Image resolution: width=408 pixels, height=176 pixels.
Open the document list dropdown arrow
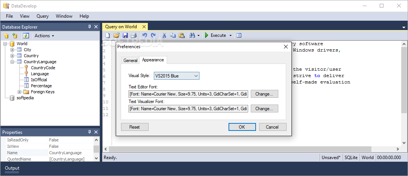click(404, 27)
